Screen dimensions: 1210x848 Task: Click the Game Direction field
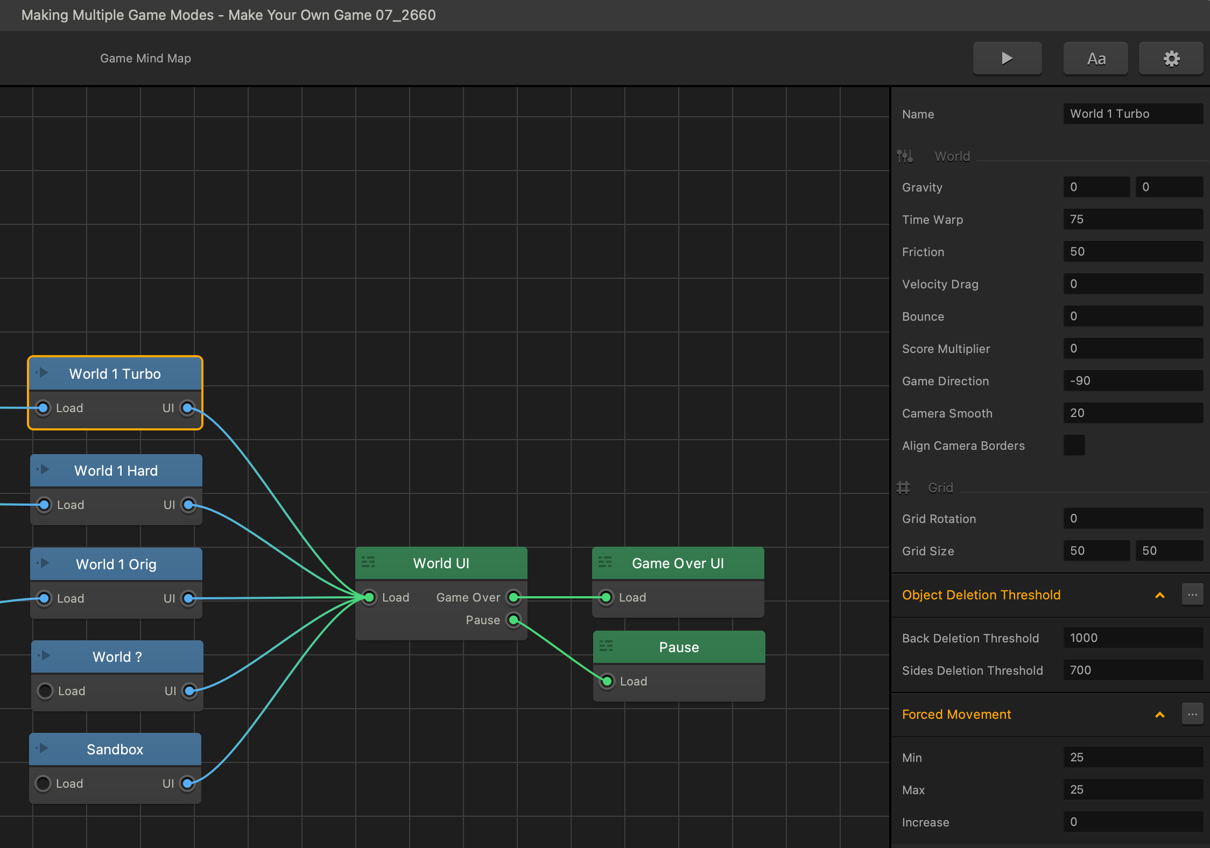tap(1133, 380)
